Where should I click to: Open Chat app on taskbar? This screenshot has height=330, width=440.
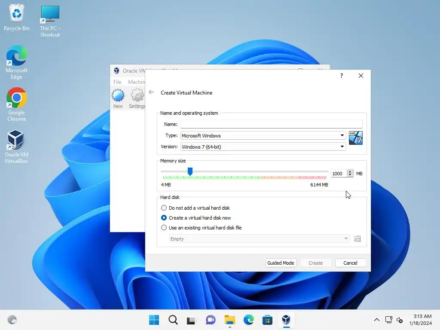(211, 320)
